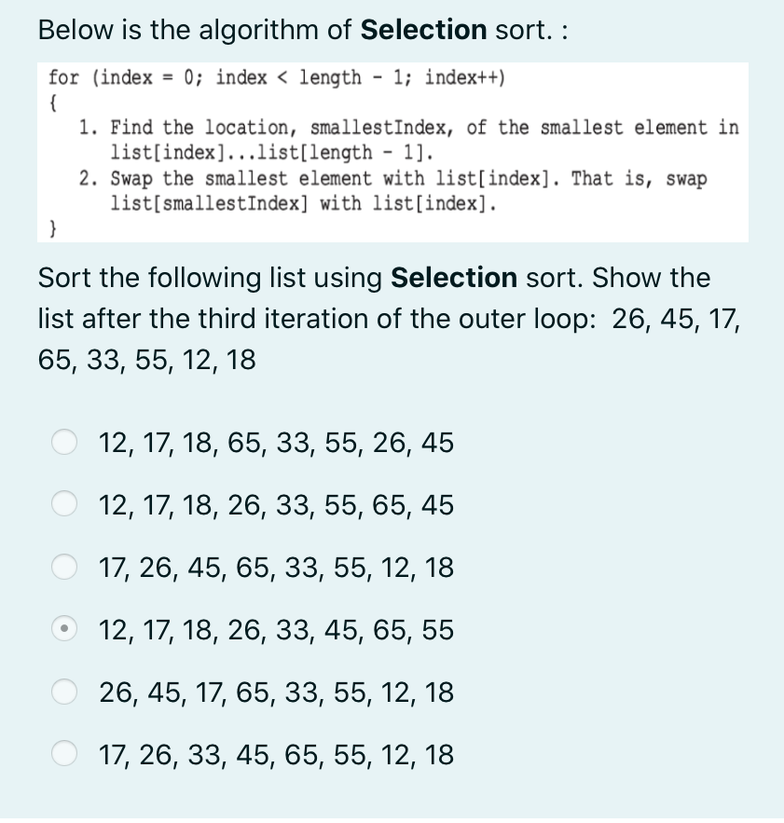
Task: Click the answer text 26, 45, 17, 65, 33, 55, 12, 18
Action: [x=273, y=692]
